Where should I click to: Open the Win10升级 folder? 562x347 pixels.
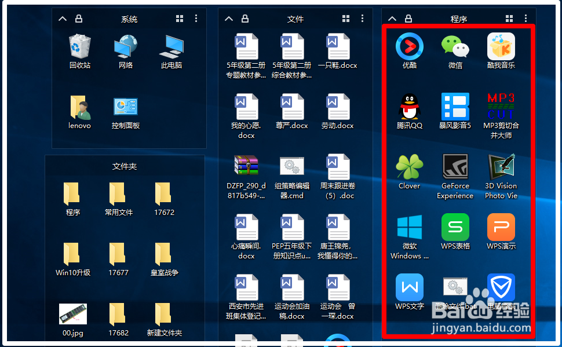click(72, 253)
